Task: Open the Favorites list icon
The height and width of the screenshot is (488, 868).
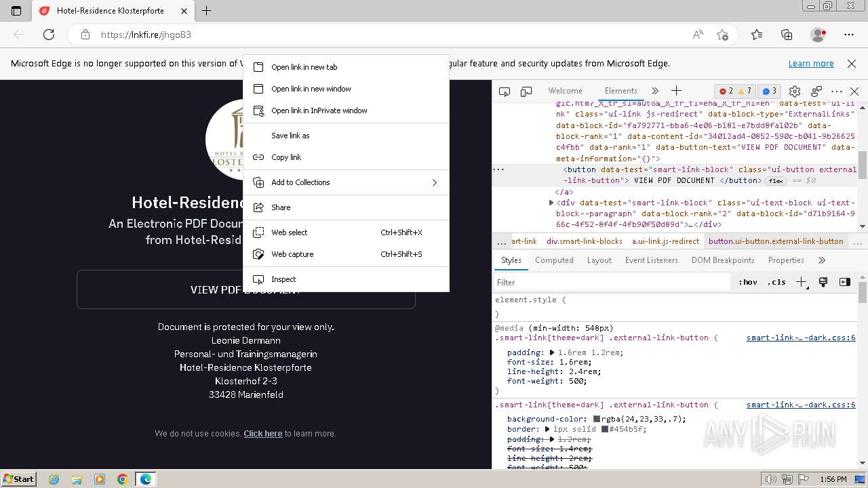Action: (757, 35)
